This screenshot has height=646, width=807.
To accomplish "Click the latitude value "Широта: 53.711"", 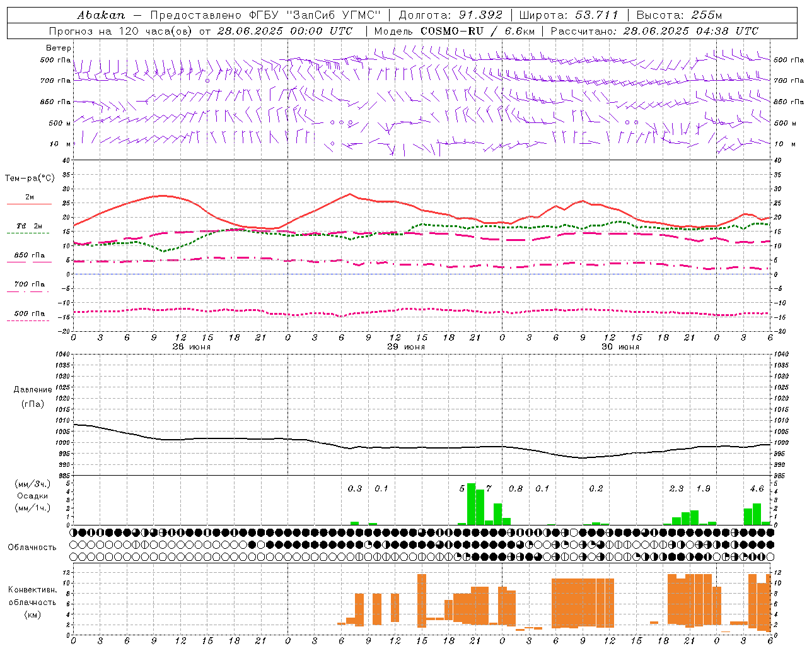I will point(569,15).
